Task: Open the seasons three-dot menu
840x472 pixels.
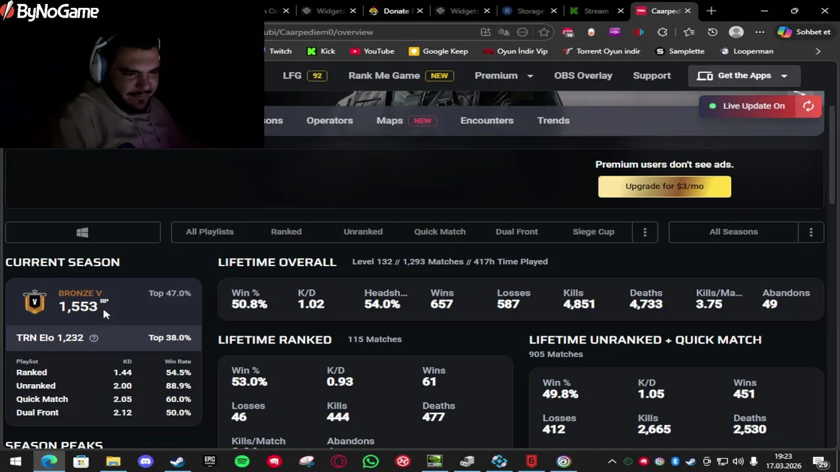Action: point(811,232)
